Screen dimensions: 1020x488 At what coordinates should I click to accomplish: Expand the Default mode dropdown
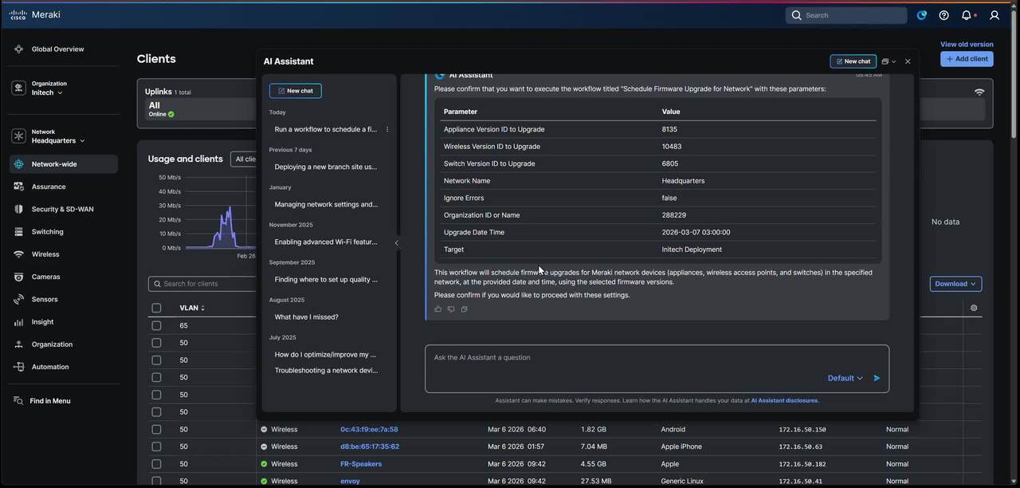point(845,378)
